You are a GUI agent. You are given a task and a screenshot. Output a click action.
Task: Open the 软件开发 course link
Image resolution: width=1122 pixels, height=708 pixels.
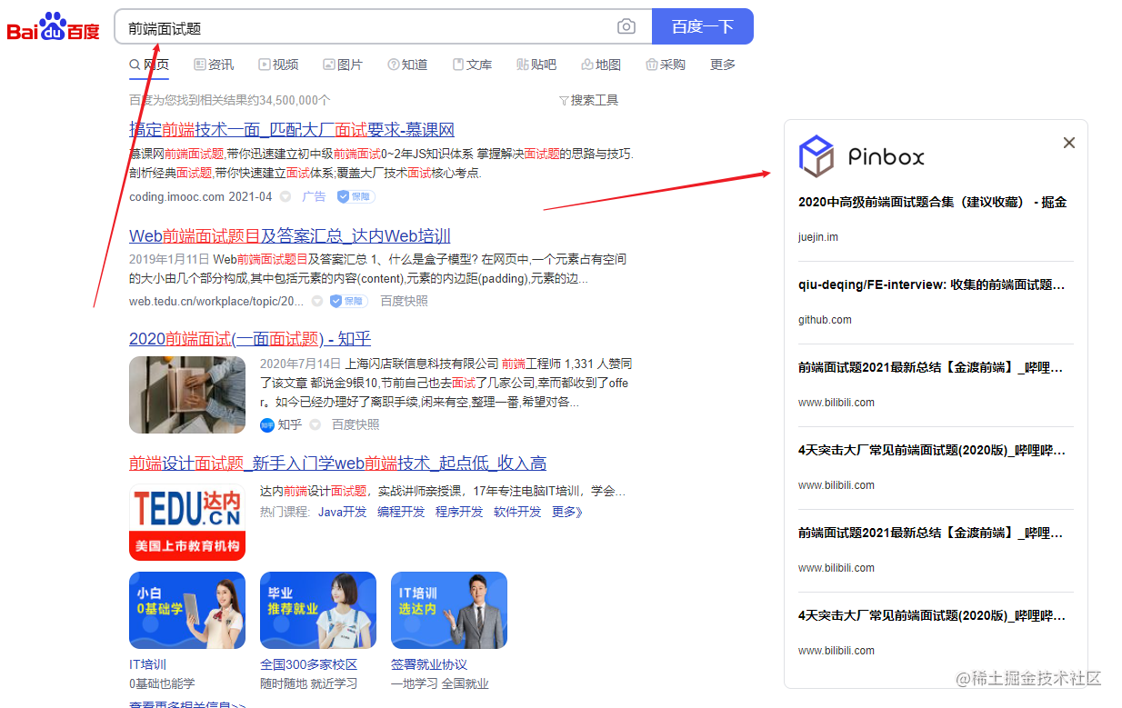517,512
